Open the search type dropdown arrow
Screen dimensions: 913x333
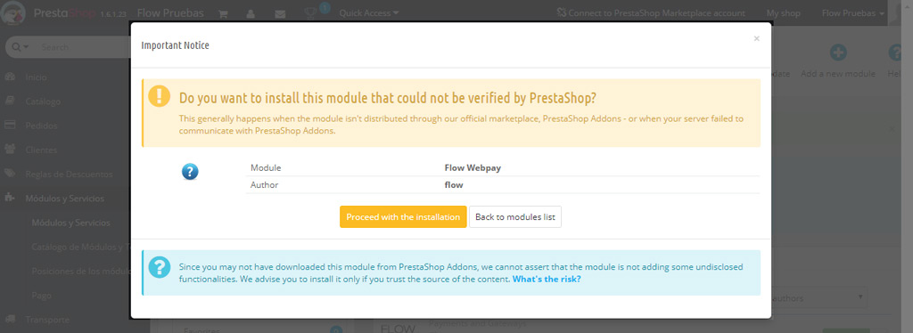(x=21, y=47)
